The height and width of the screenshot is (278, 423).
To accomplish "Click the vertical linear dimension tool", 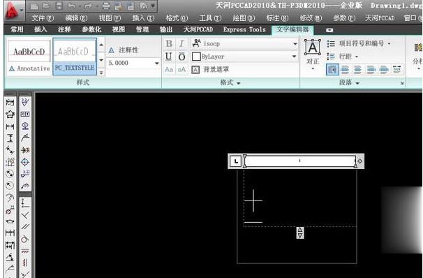I will point(10,138).
